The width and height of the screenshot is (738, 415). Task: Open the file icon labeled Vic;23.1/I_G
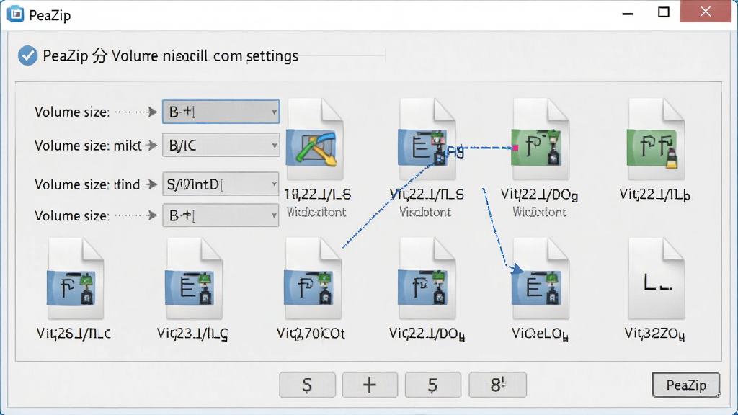click(x=193, y=279)
